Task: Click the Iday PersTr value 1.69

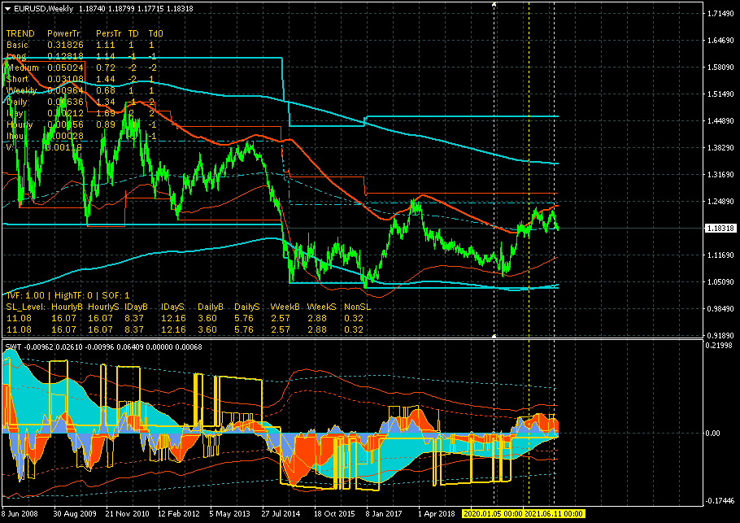Action: (x=106, y=113)
